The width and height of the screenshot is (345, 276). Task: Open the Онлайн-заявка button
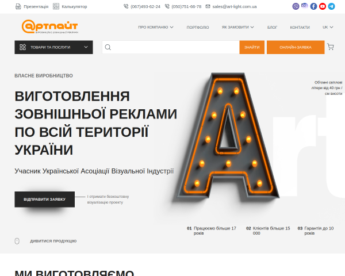click(x=296, y=47)
